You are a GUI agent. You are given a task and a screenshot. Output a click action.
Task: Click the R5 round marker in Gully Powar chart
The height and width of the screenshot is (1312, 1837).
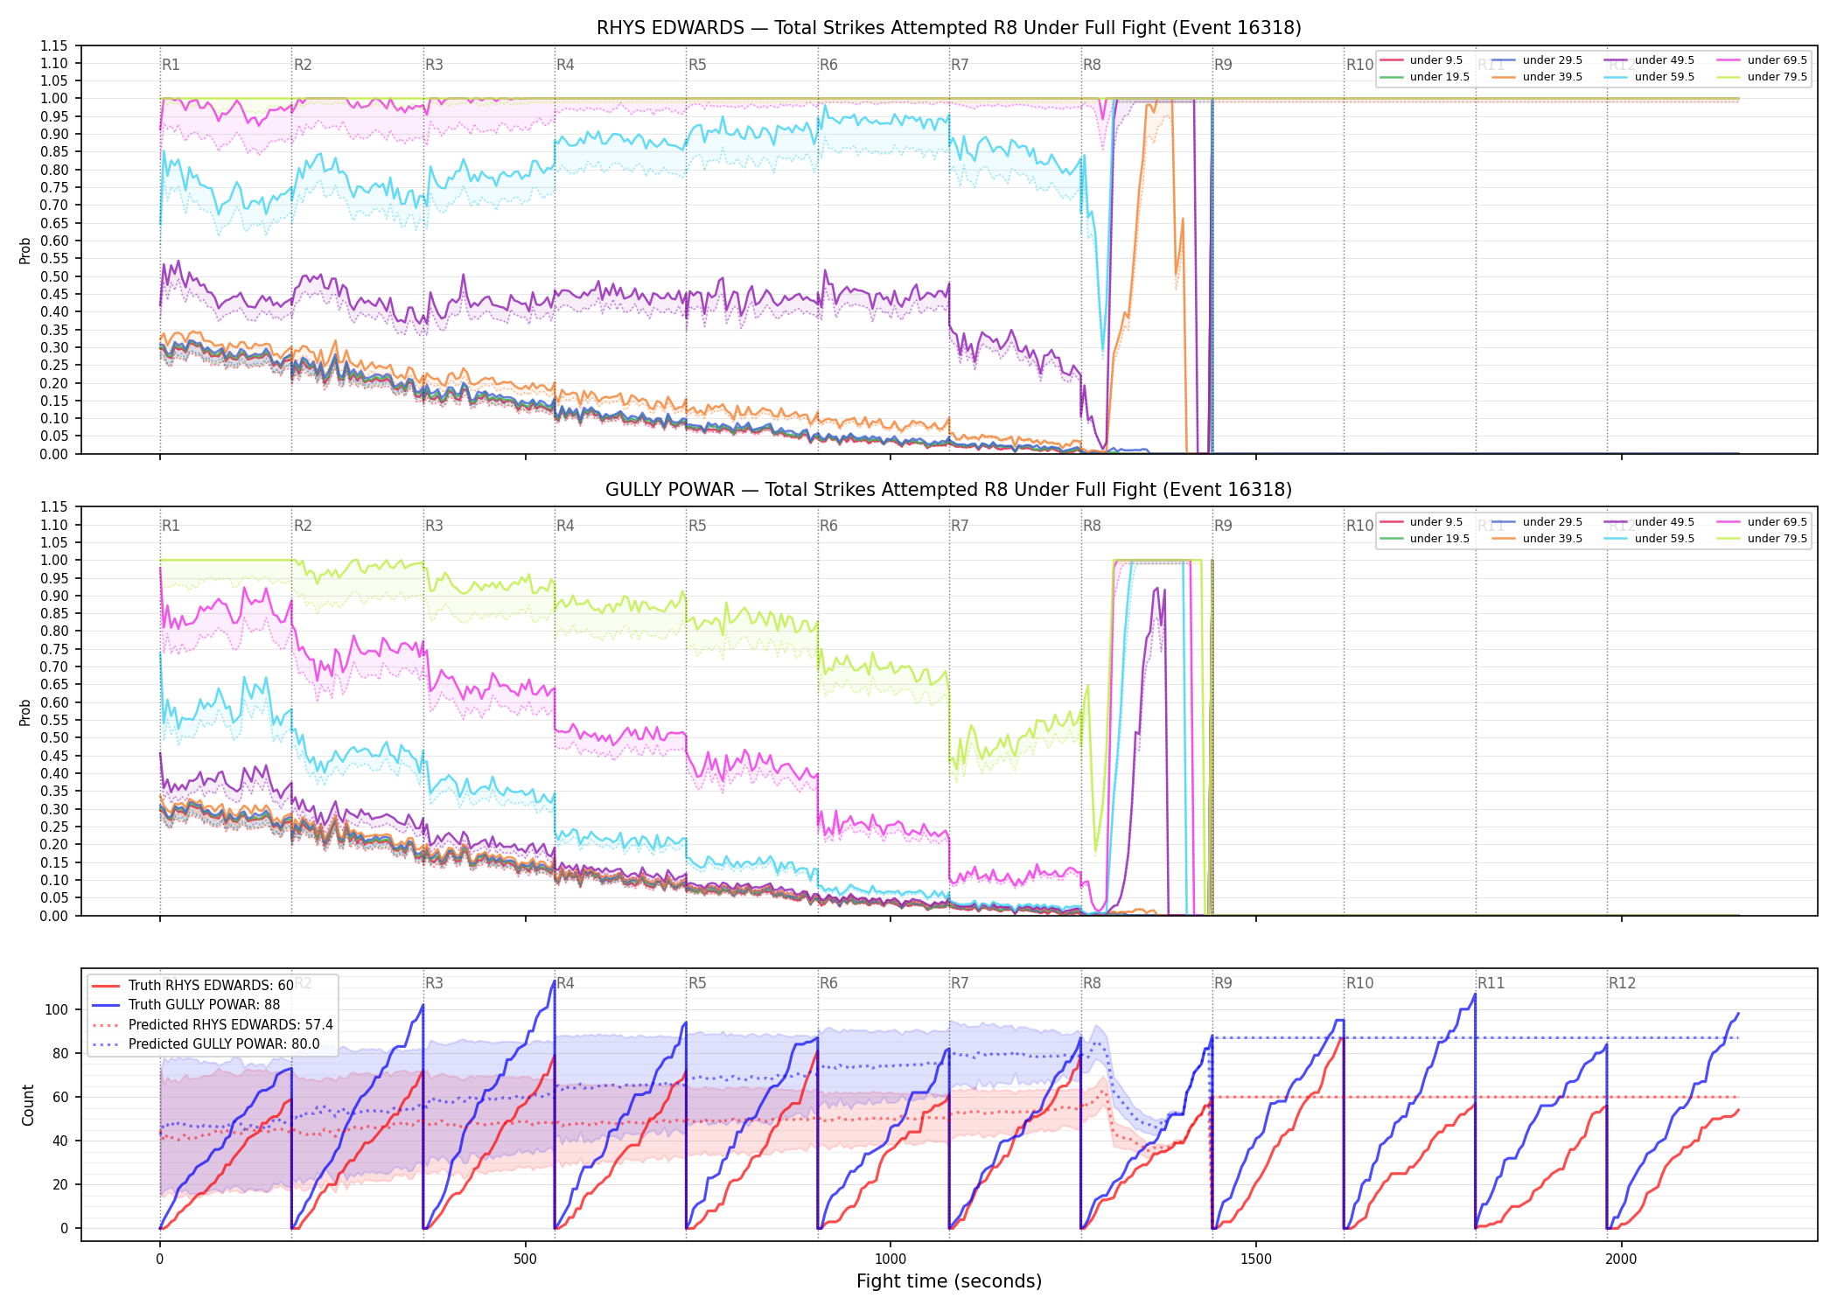[x=697, y=526]
